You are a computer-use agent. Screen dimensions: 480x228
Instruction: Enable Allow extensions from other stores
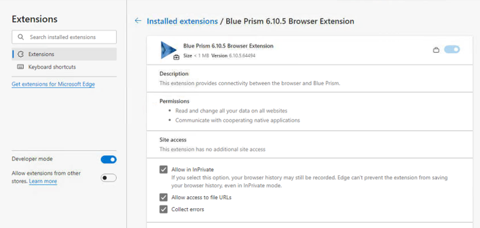pos(109,177)
